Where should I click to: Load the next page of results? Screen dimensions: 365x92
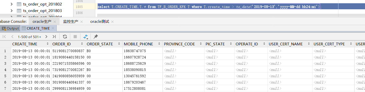(46, 37)
